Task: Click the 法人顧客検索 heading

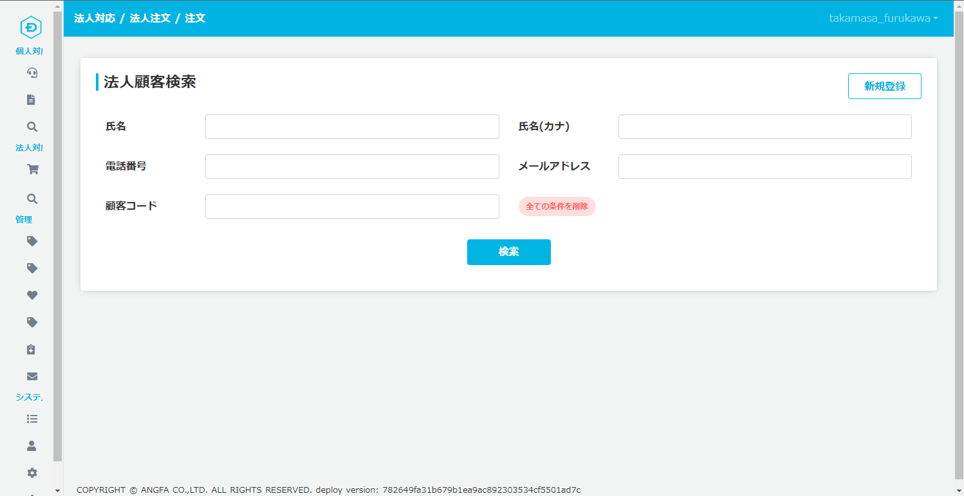Action: [149, 82]
